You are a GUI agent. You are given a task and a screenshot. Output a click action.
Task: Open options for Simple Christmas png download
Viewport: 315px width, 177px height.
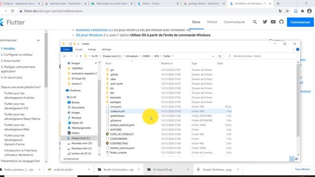(x=238, y=170)
